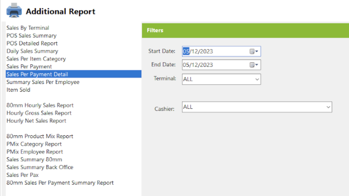Select POS Sales Summary report
Viewport: 349px width, 196px height.
point(31,36)
